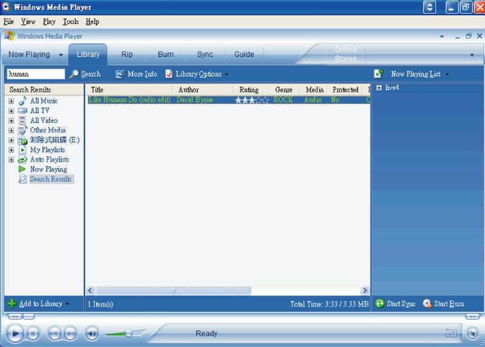Select the Auto Playlists icon
Viewport: 485px width, 347px height.
(x=22, y=159)
